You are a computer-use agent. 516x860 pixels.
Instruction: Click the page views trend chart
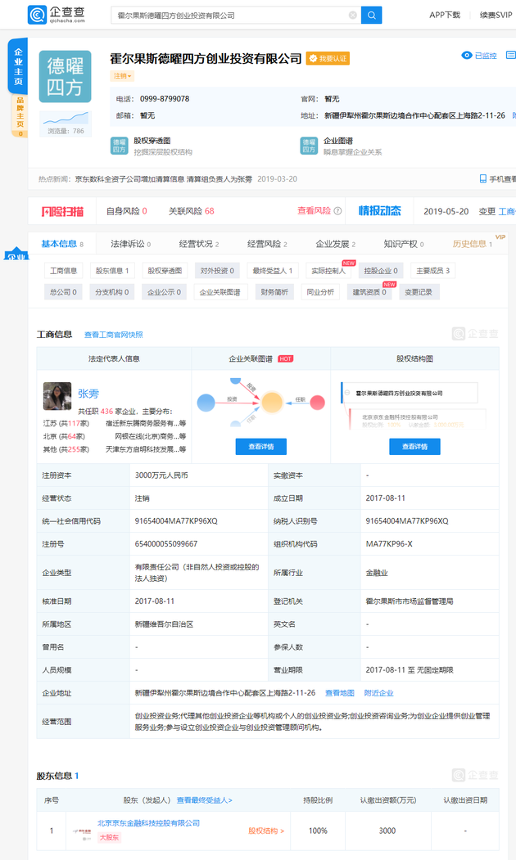click(x=66, y=118)
